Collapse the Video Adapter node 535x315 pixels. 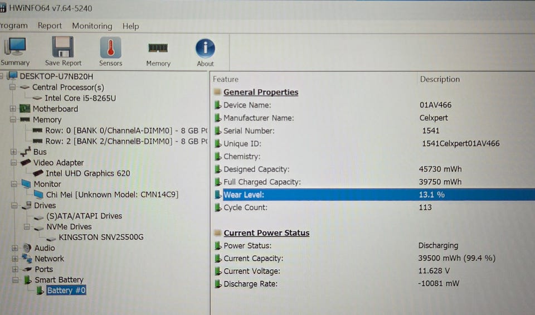[x=13, y=162]
